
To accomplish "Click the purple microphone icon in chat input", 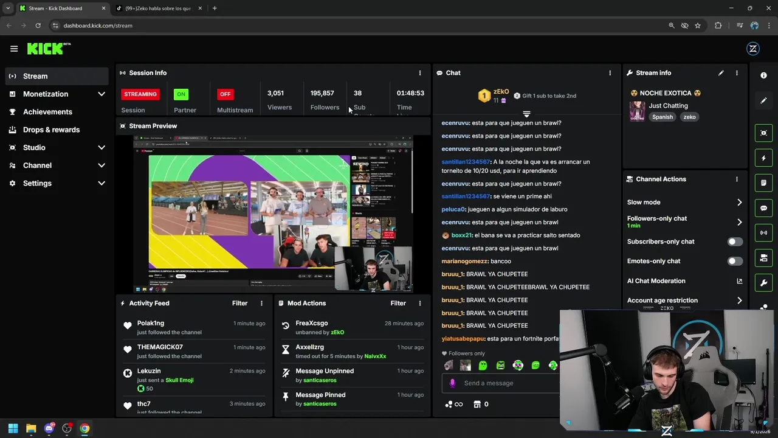I will click(x=452, y=383).
